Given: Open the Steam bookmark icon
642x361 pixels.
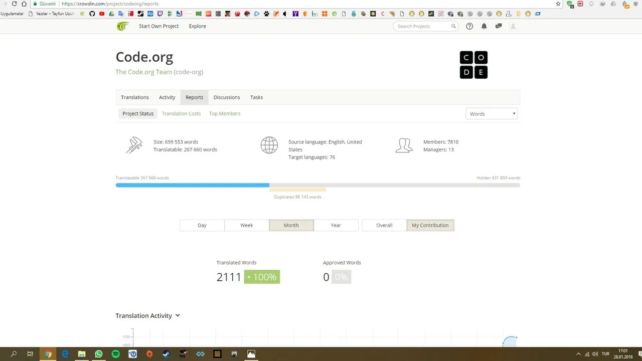Looking at the screenshot, I should pos(140,14).
